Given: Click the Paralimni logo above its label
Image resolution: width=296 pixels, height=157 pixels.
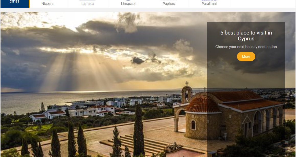Looking at the screenshot, I should tap(209, 1).
